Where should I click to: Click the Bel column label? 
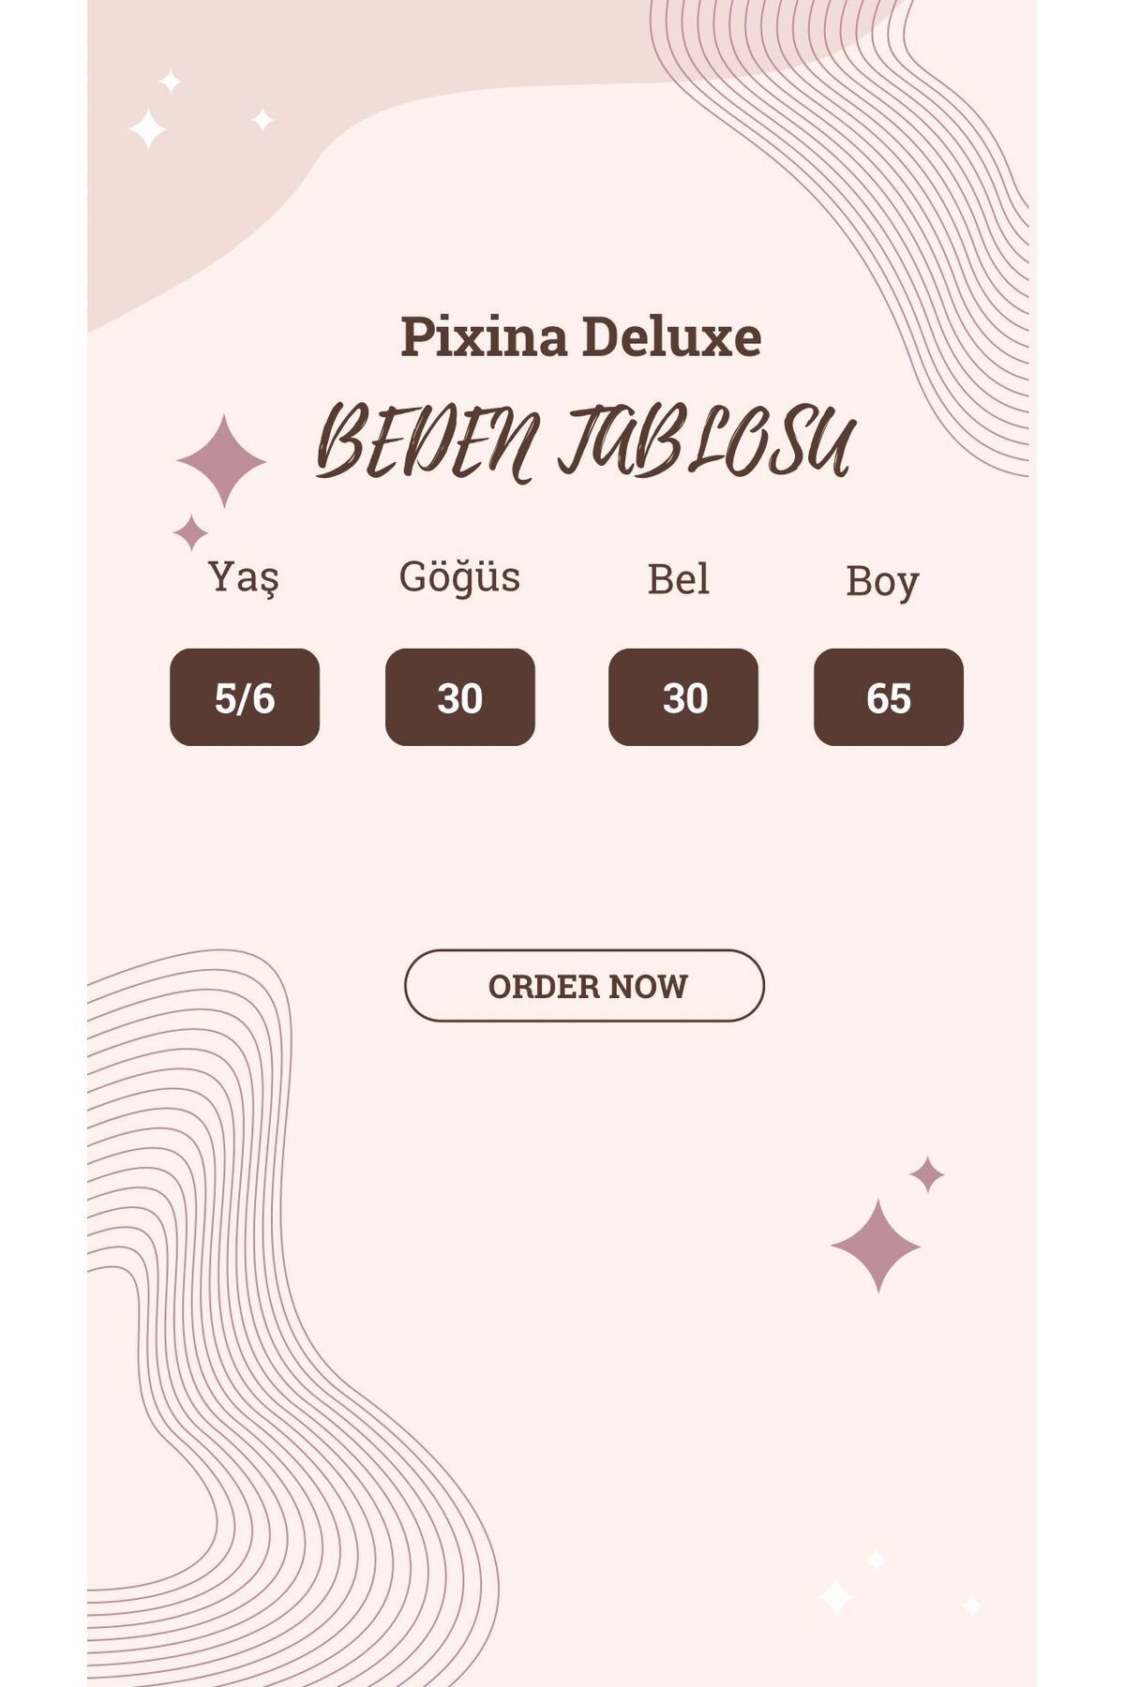[x=678, y=578]
